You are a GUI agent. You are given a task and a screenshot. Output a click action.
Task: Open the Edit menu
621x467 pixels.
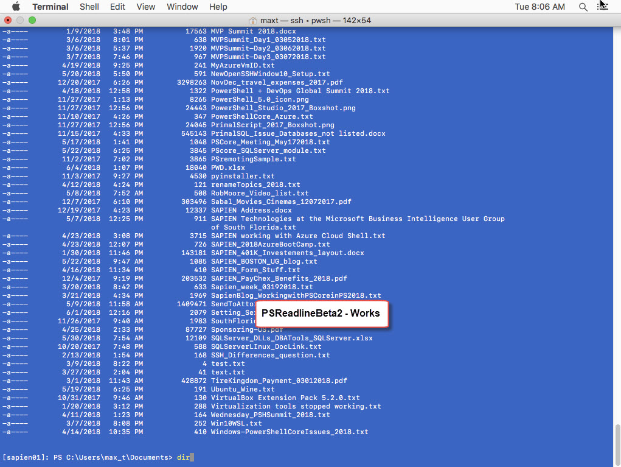(x=117, y=7)
